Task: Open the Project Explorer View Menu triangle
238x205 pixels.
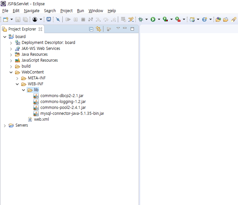Action: 118,28
